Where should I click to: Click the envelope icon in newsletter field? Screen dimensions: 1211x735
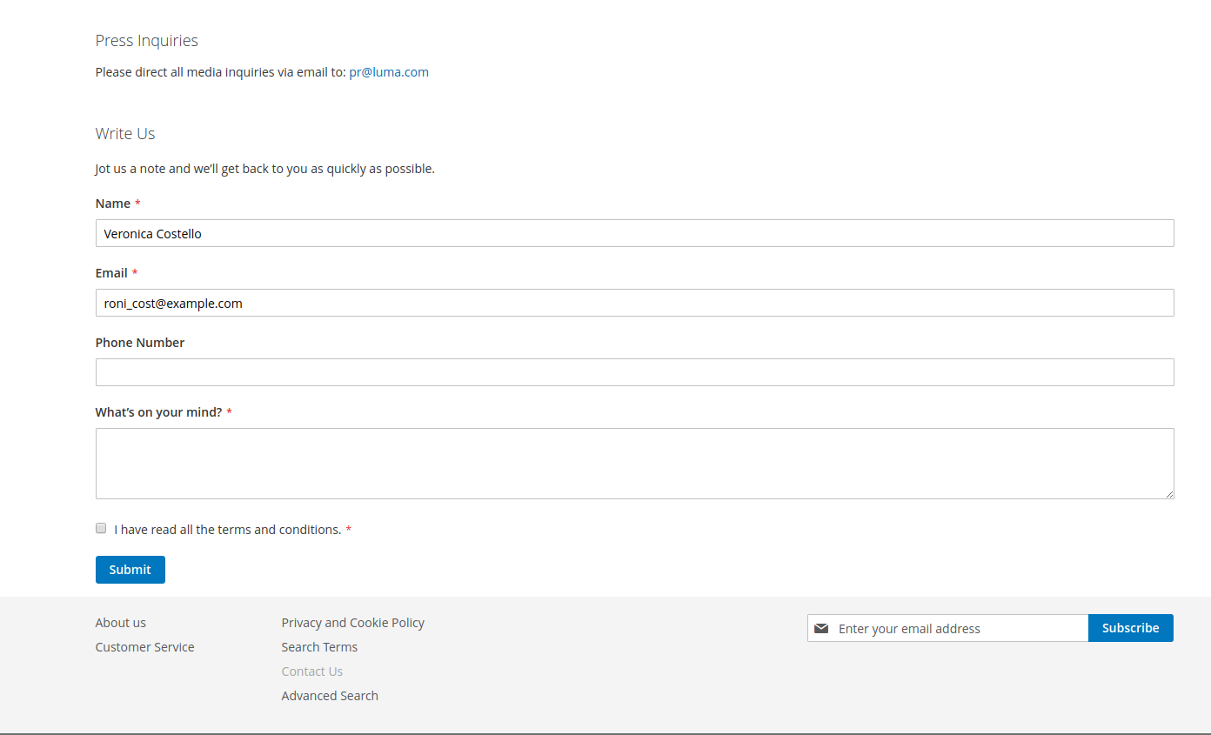pyautogui.click(x=820, y=628)
